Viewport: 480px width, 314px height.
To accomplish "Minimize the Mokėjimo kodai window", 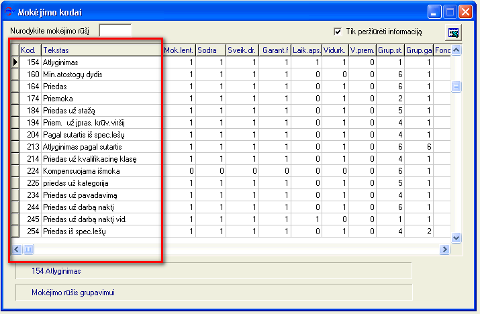I will [x=434, y=12].
